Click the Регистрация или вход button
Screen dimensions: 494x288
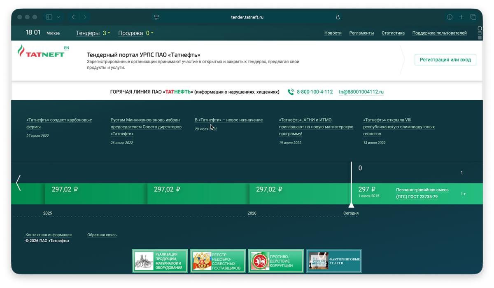pyautogui.click(x=445, y=60)
